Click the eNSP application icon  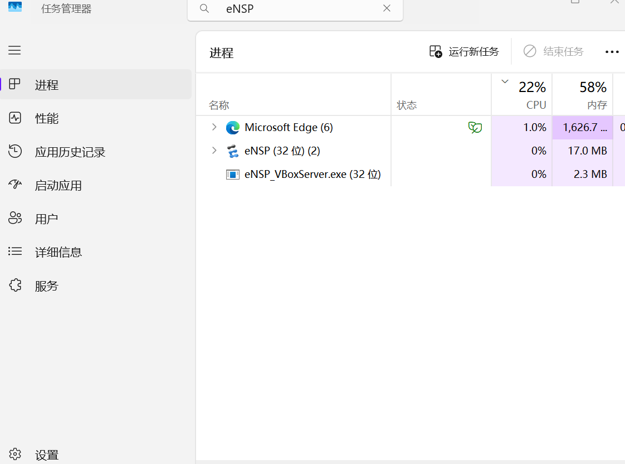coord(233,151)
